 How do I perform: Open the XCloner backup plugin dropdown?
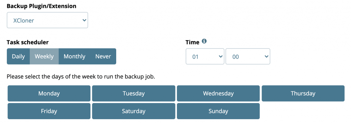[47, 20]
